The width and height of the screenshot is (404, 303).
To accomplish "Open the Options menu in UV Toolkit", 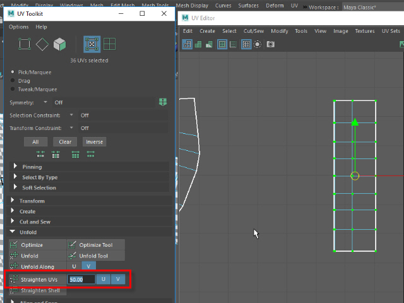I will [18, 27].
